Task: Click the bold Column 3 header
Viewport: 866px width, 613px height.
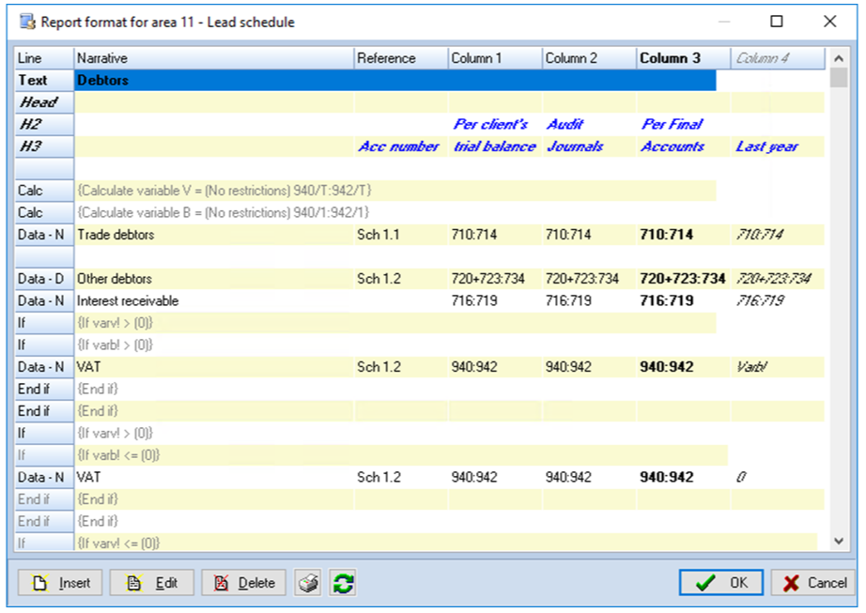Action: pyautogui.click(x=684, y=58)
